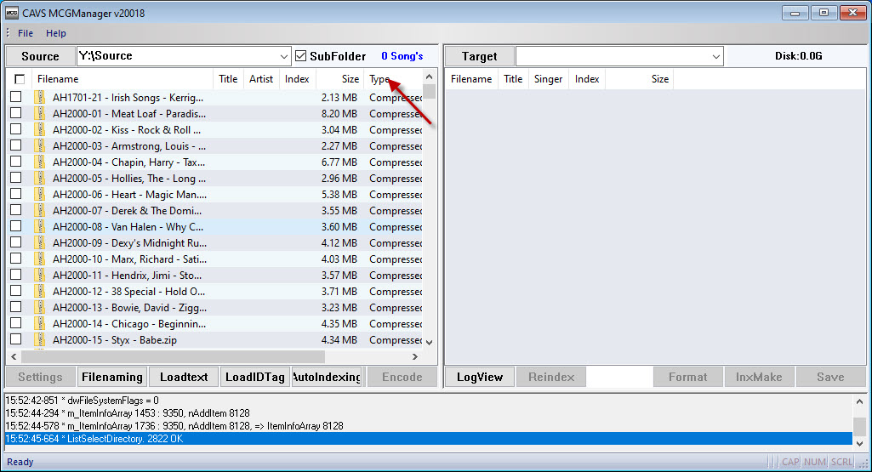The height and width of the screenshot is (472, 872).
Task: Toggle the SubFolder checkbox
Action: pyautogui.click(x=301, y=55)
